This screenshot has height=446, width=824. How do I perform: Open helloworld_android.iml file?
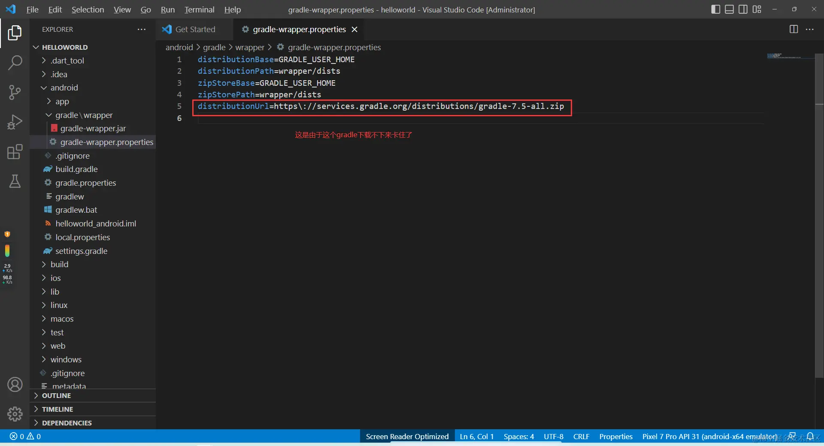click(96, 223)
